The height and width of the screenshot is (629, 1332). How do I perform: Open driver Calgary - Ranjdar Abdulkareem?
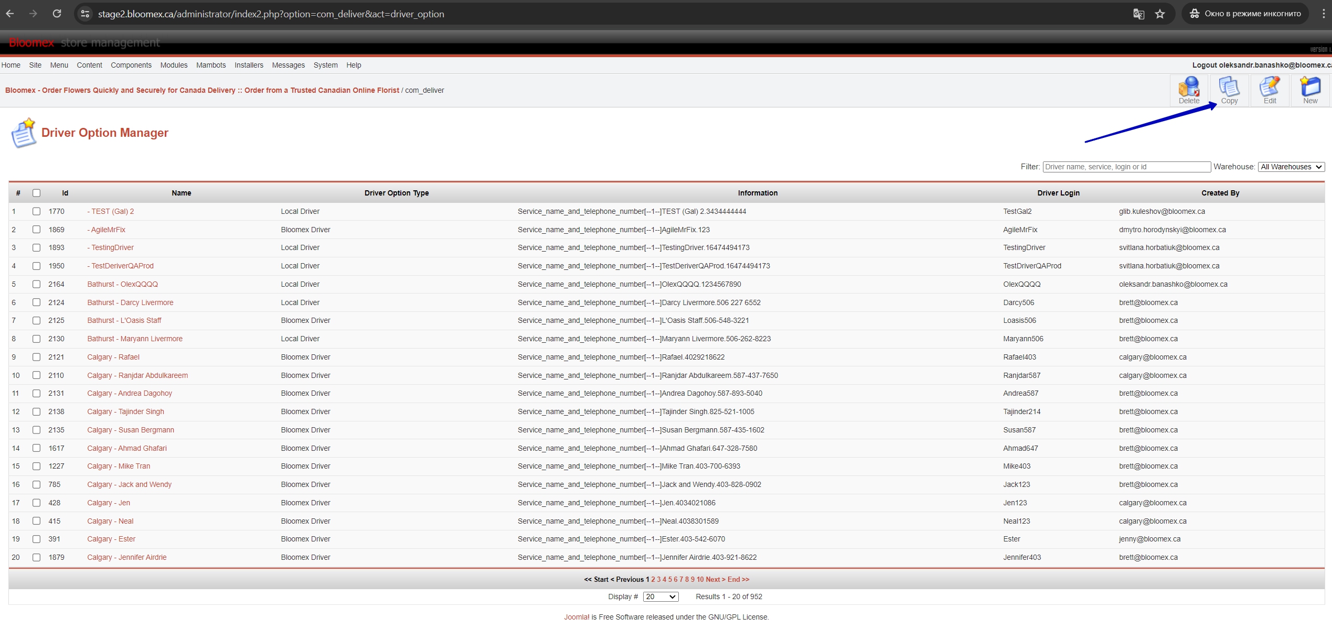(137, 375)
